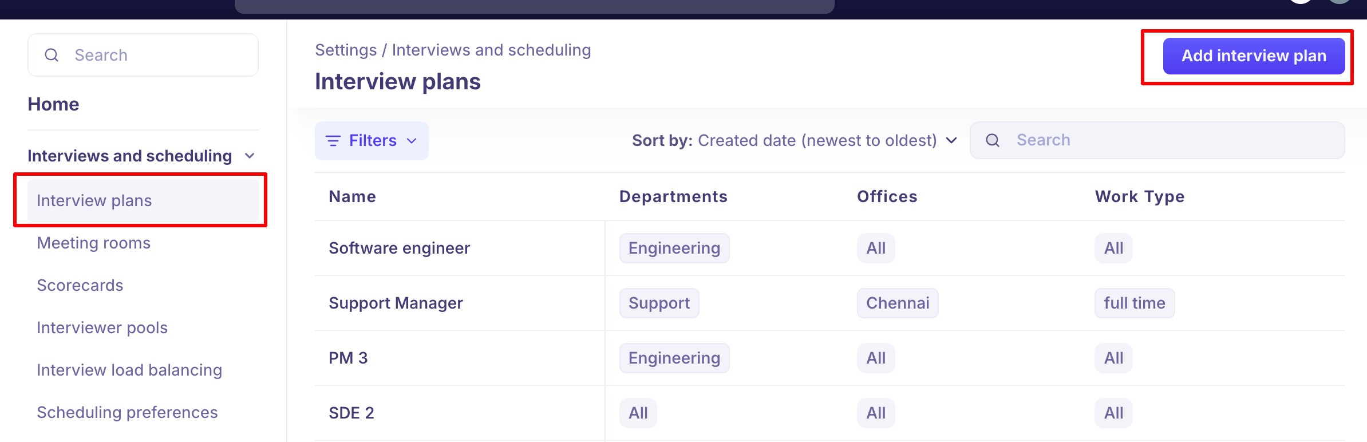The image size is (1367, 442).
Task: Click the sidebar search magnifier icon
Action: coord(52,55)
